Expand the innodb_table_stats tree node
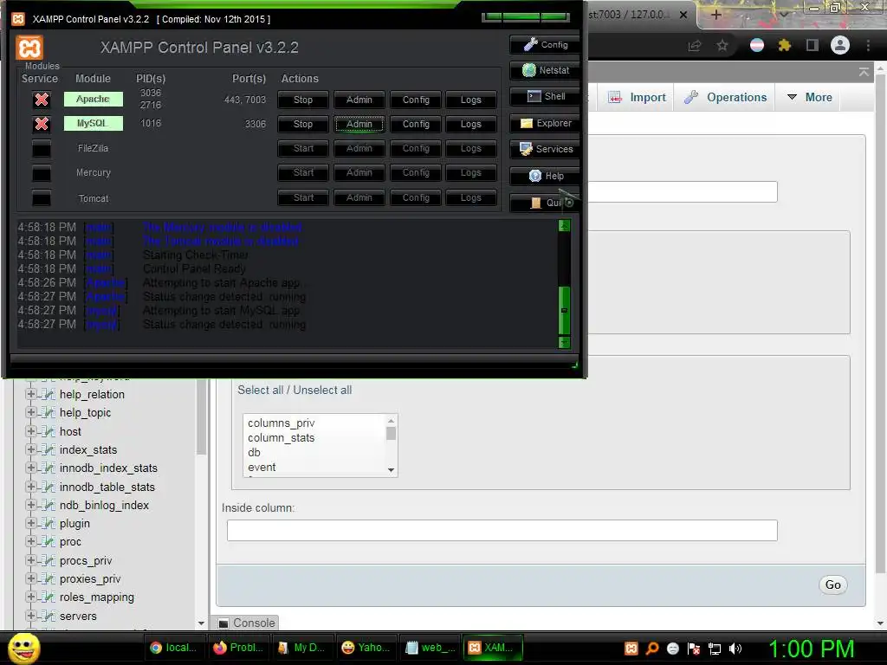 pos(31,487)
